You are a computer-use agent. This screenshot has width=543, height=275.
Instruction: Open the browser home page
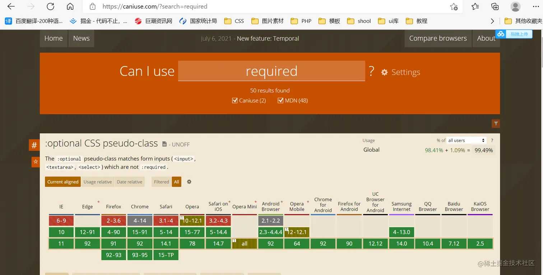70,6
